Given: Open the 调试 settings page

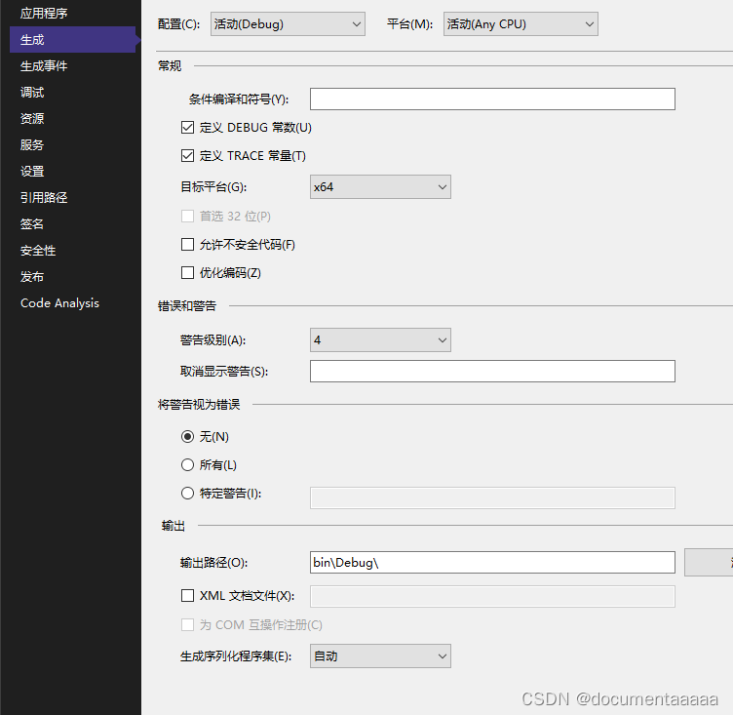Looking at the screenshot, I should pyautogui.click(x=32, y=93).
